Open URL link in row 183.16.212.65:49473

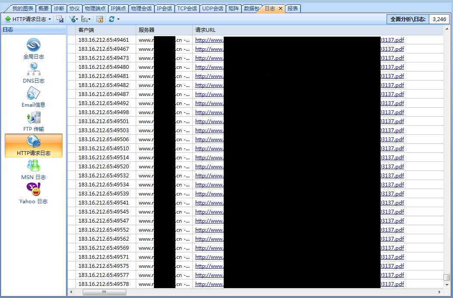click(x=300, y=58)
